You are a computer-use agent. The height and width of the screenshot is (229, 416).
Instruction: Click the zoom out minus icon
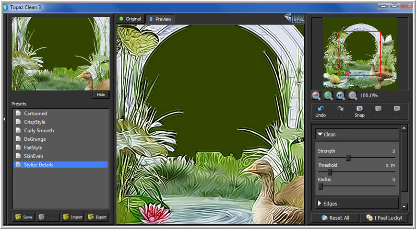[x=316, y=95]
